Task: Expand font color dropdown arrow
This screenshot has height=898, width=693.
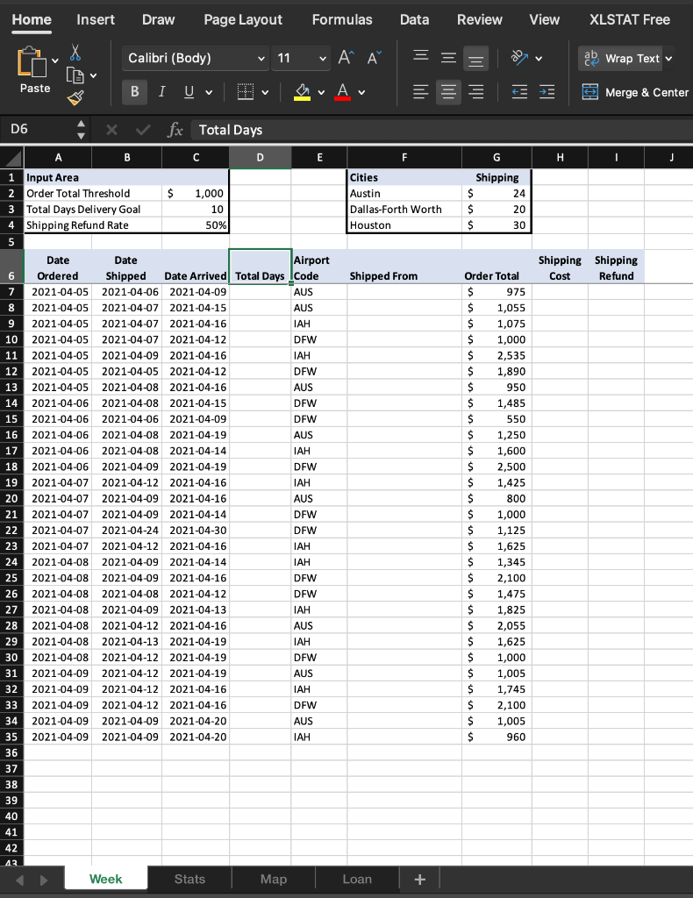Action: click(x=361, y=92)
